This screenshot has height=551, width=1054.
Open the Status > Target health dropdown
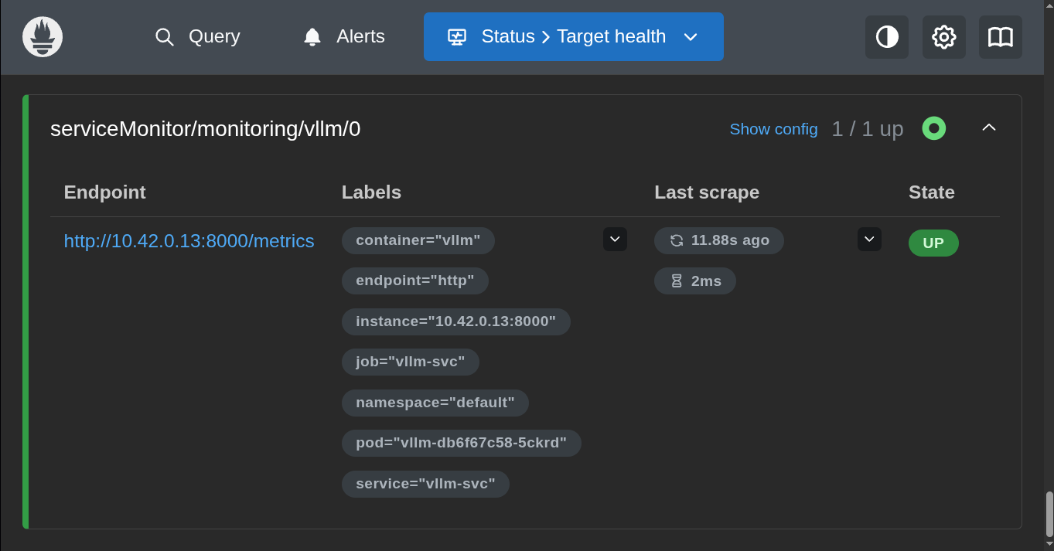click(x=574, y=36)
